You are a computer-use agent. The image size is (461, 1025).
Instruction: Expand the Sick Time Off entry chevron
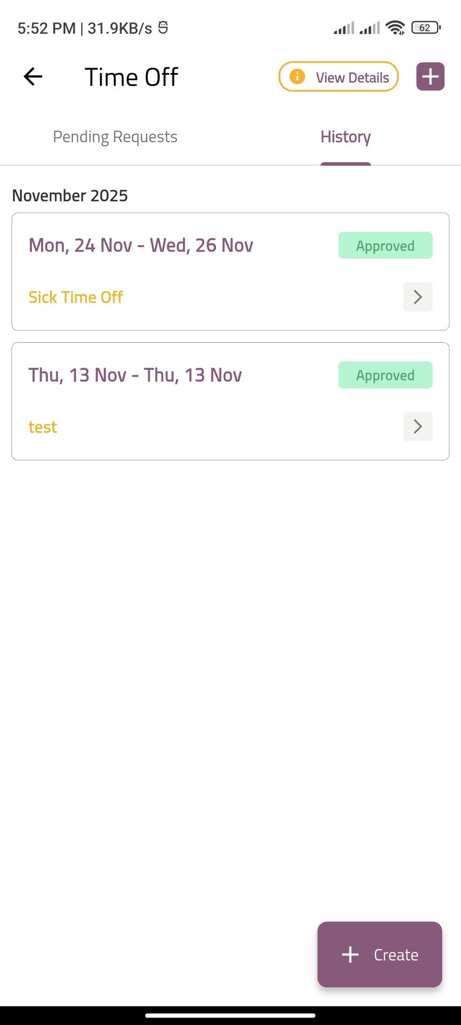coord(418,297)
